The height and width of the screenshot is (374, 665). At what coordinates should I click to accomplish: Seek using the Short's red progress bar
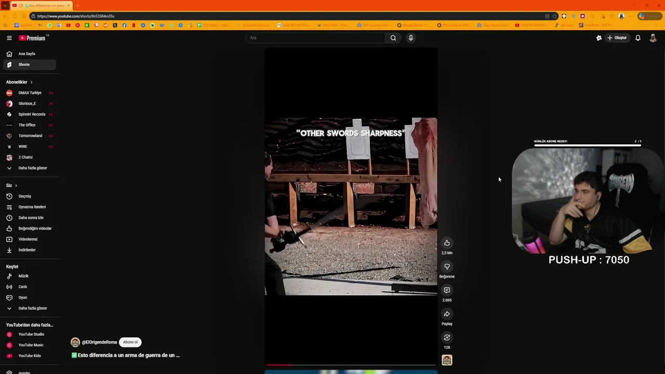coord(351,365)
